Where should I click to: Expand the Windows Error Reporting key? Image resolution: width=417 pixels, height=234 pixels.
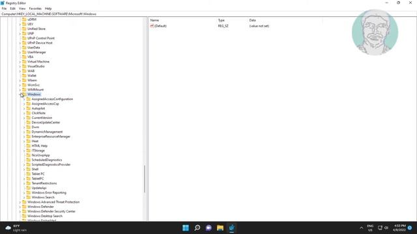(x=24, y=193)
